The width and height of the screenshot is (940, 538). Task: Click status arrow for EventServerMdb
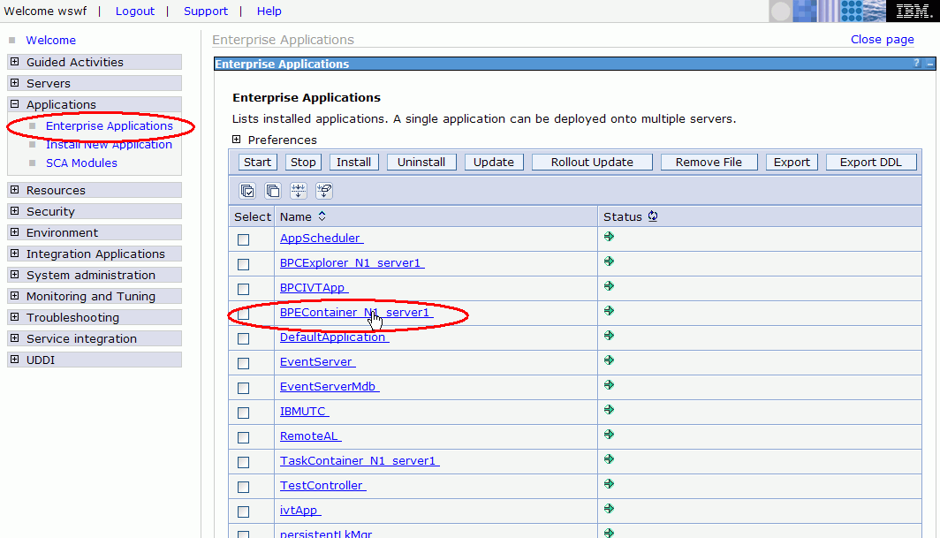click(x=609, y=384)
